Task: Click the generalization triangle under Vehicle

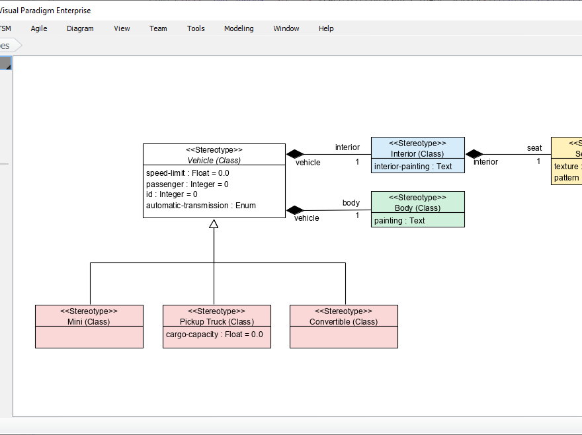Action: 214,224
